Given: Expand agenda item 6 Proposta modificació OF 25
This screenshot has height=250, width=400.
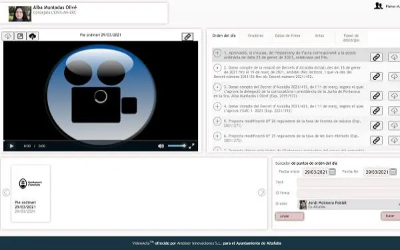Looking at the screenshot, I should [x=217, y=136].
